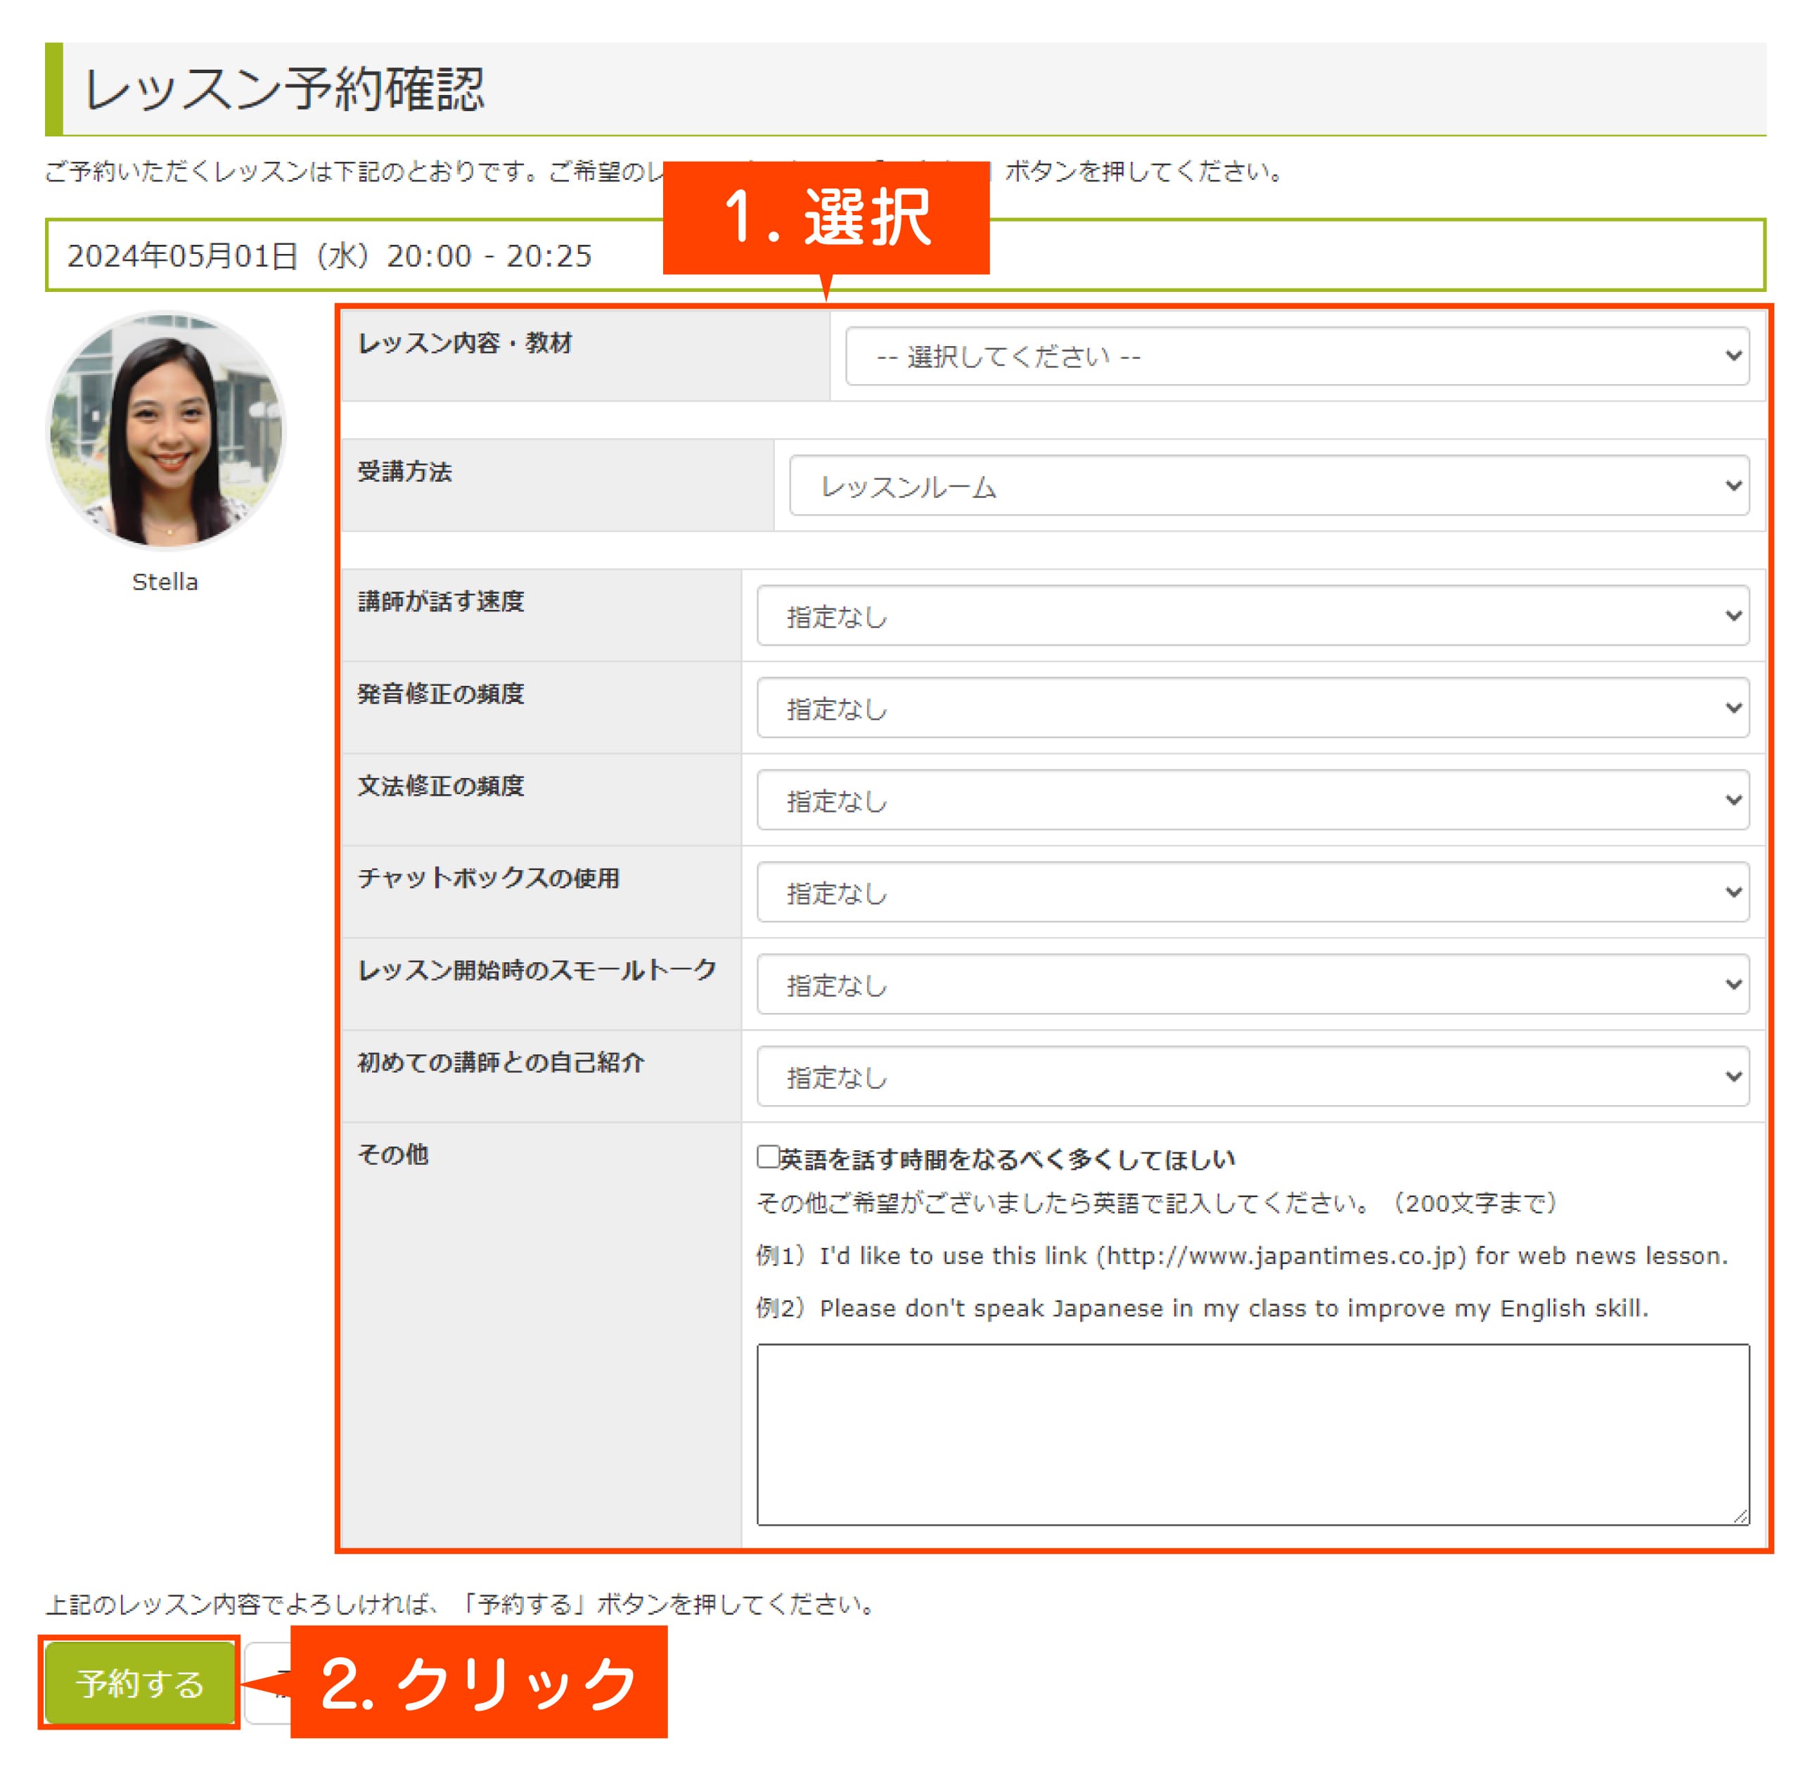The height and width of the screenshot is (1767, 1796).
Task: Click the 2024年05月01日 lesson time box
Action: (x=329, y=255)
